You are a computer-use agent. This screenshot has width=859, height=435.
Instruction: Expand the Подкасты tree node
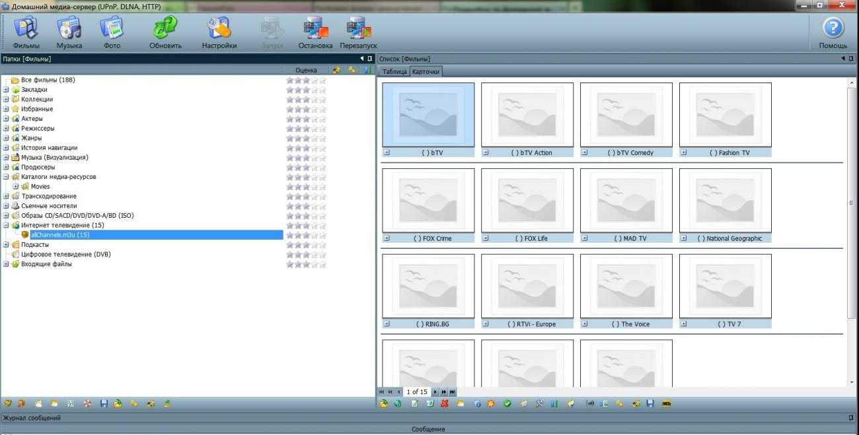pos(6,244)
